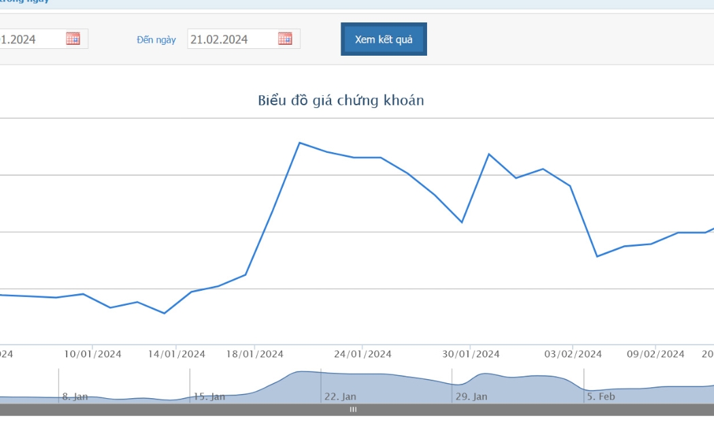Click the 09/02/2024 x-axis label
The height and width of the screenshot is (428, 714).
[656, 354]
